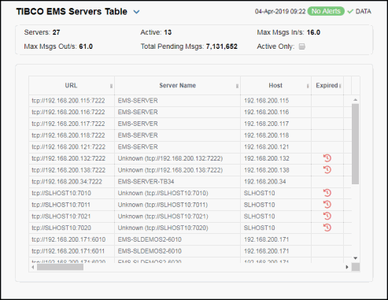The image size is (388, 300).
Task: Click expired icon for SLHOST10:7011 row
Action: click(x=327, y=205)
